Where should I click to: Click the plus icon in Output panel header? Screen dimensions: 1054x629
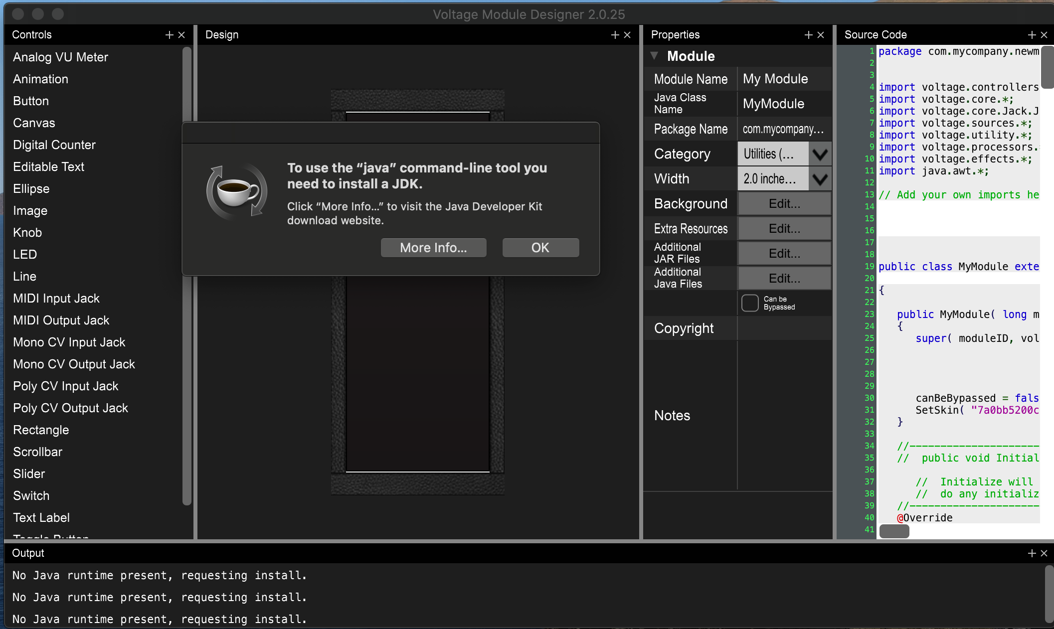1032,553
